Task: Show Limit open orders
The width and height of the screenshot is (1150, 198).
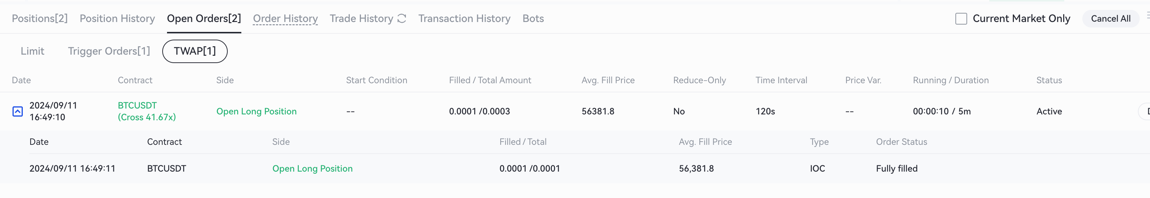Action: pyautogui.click(x=32, y=51)
